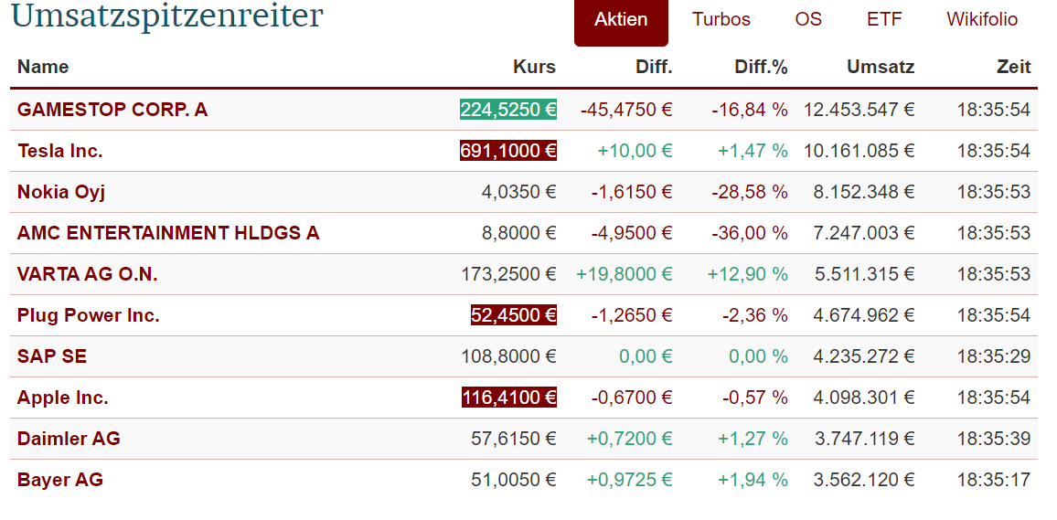The image size is (1057, 520).
Task: Click the Nokia Oyj link
Action: (x=61, y=192)
